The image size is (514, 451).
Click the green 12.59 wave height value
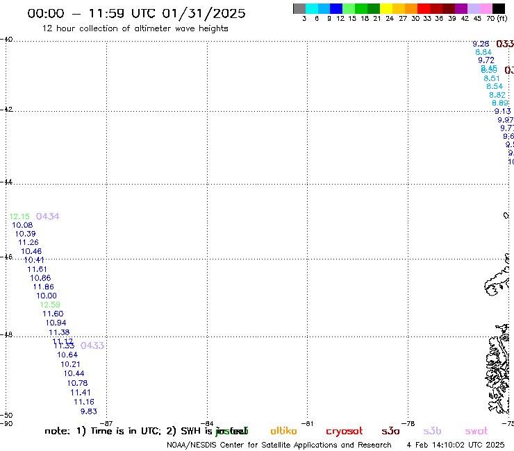[x=50, y=305]
